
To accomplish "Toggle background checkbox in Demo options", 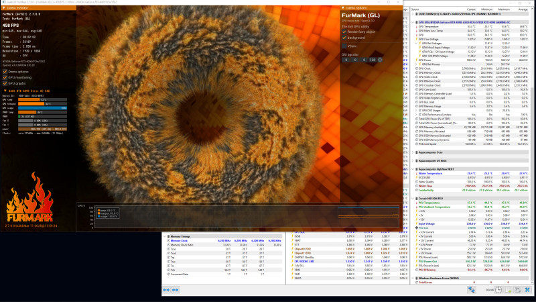I will pos(344,38).
